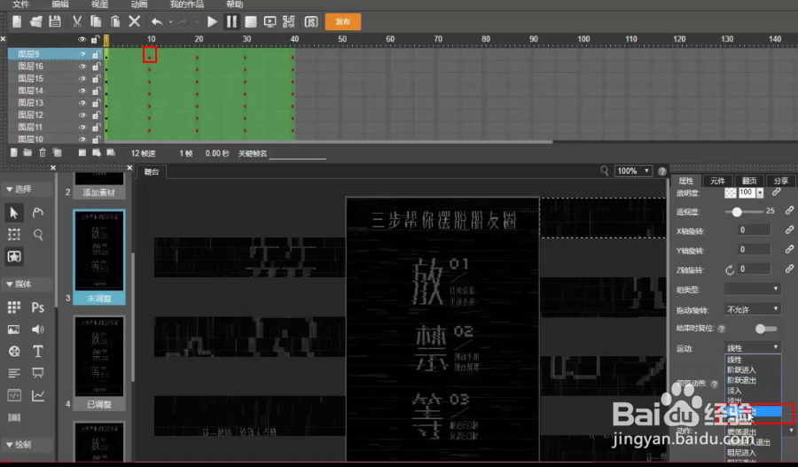Create a new file from the toolbar
This screenshot has width=798, height=467.
pyautogui.click(x=17, y=22)
